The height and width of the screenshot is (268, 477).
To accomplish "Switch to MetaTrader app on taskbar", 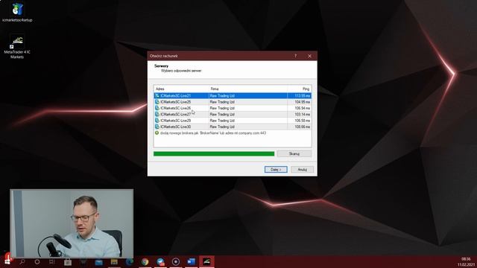I will click(206, 261).
